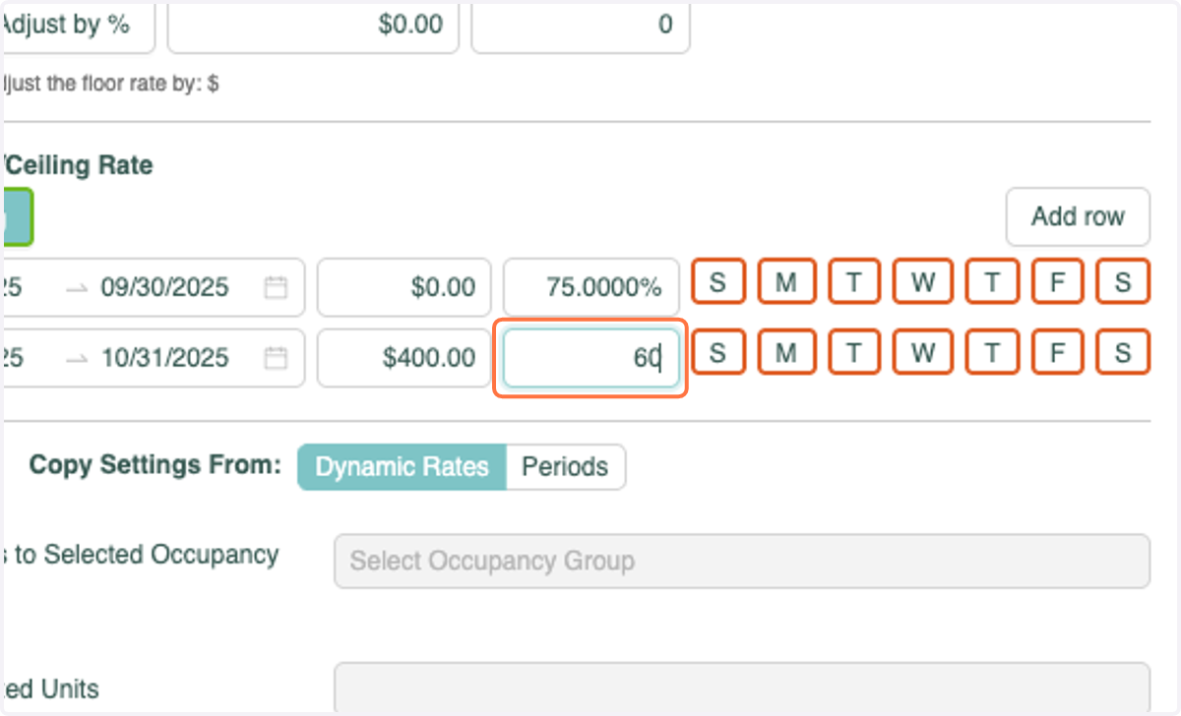Viewport: 1181px width, 716px height.
Task: Toggle Saturday in the second rate row
Action: point(1123,351)
